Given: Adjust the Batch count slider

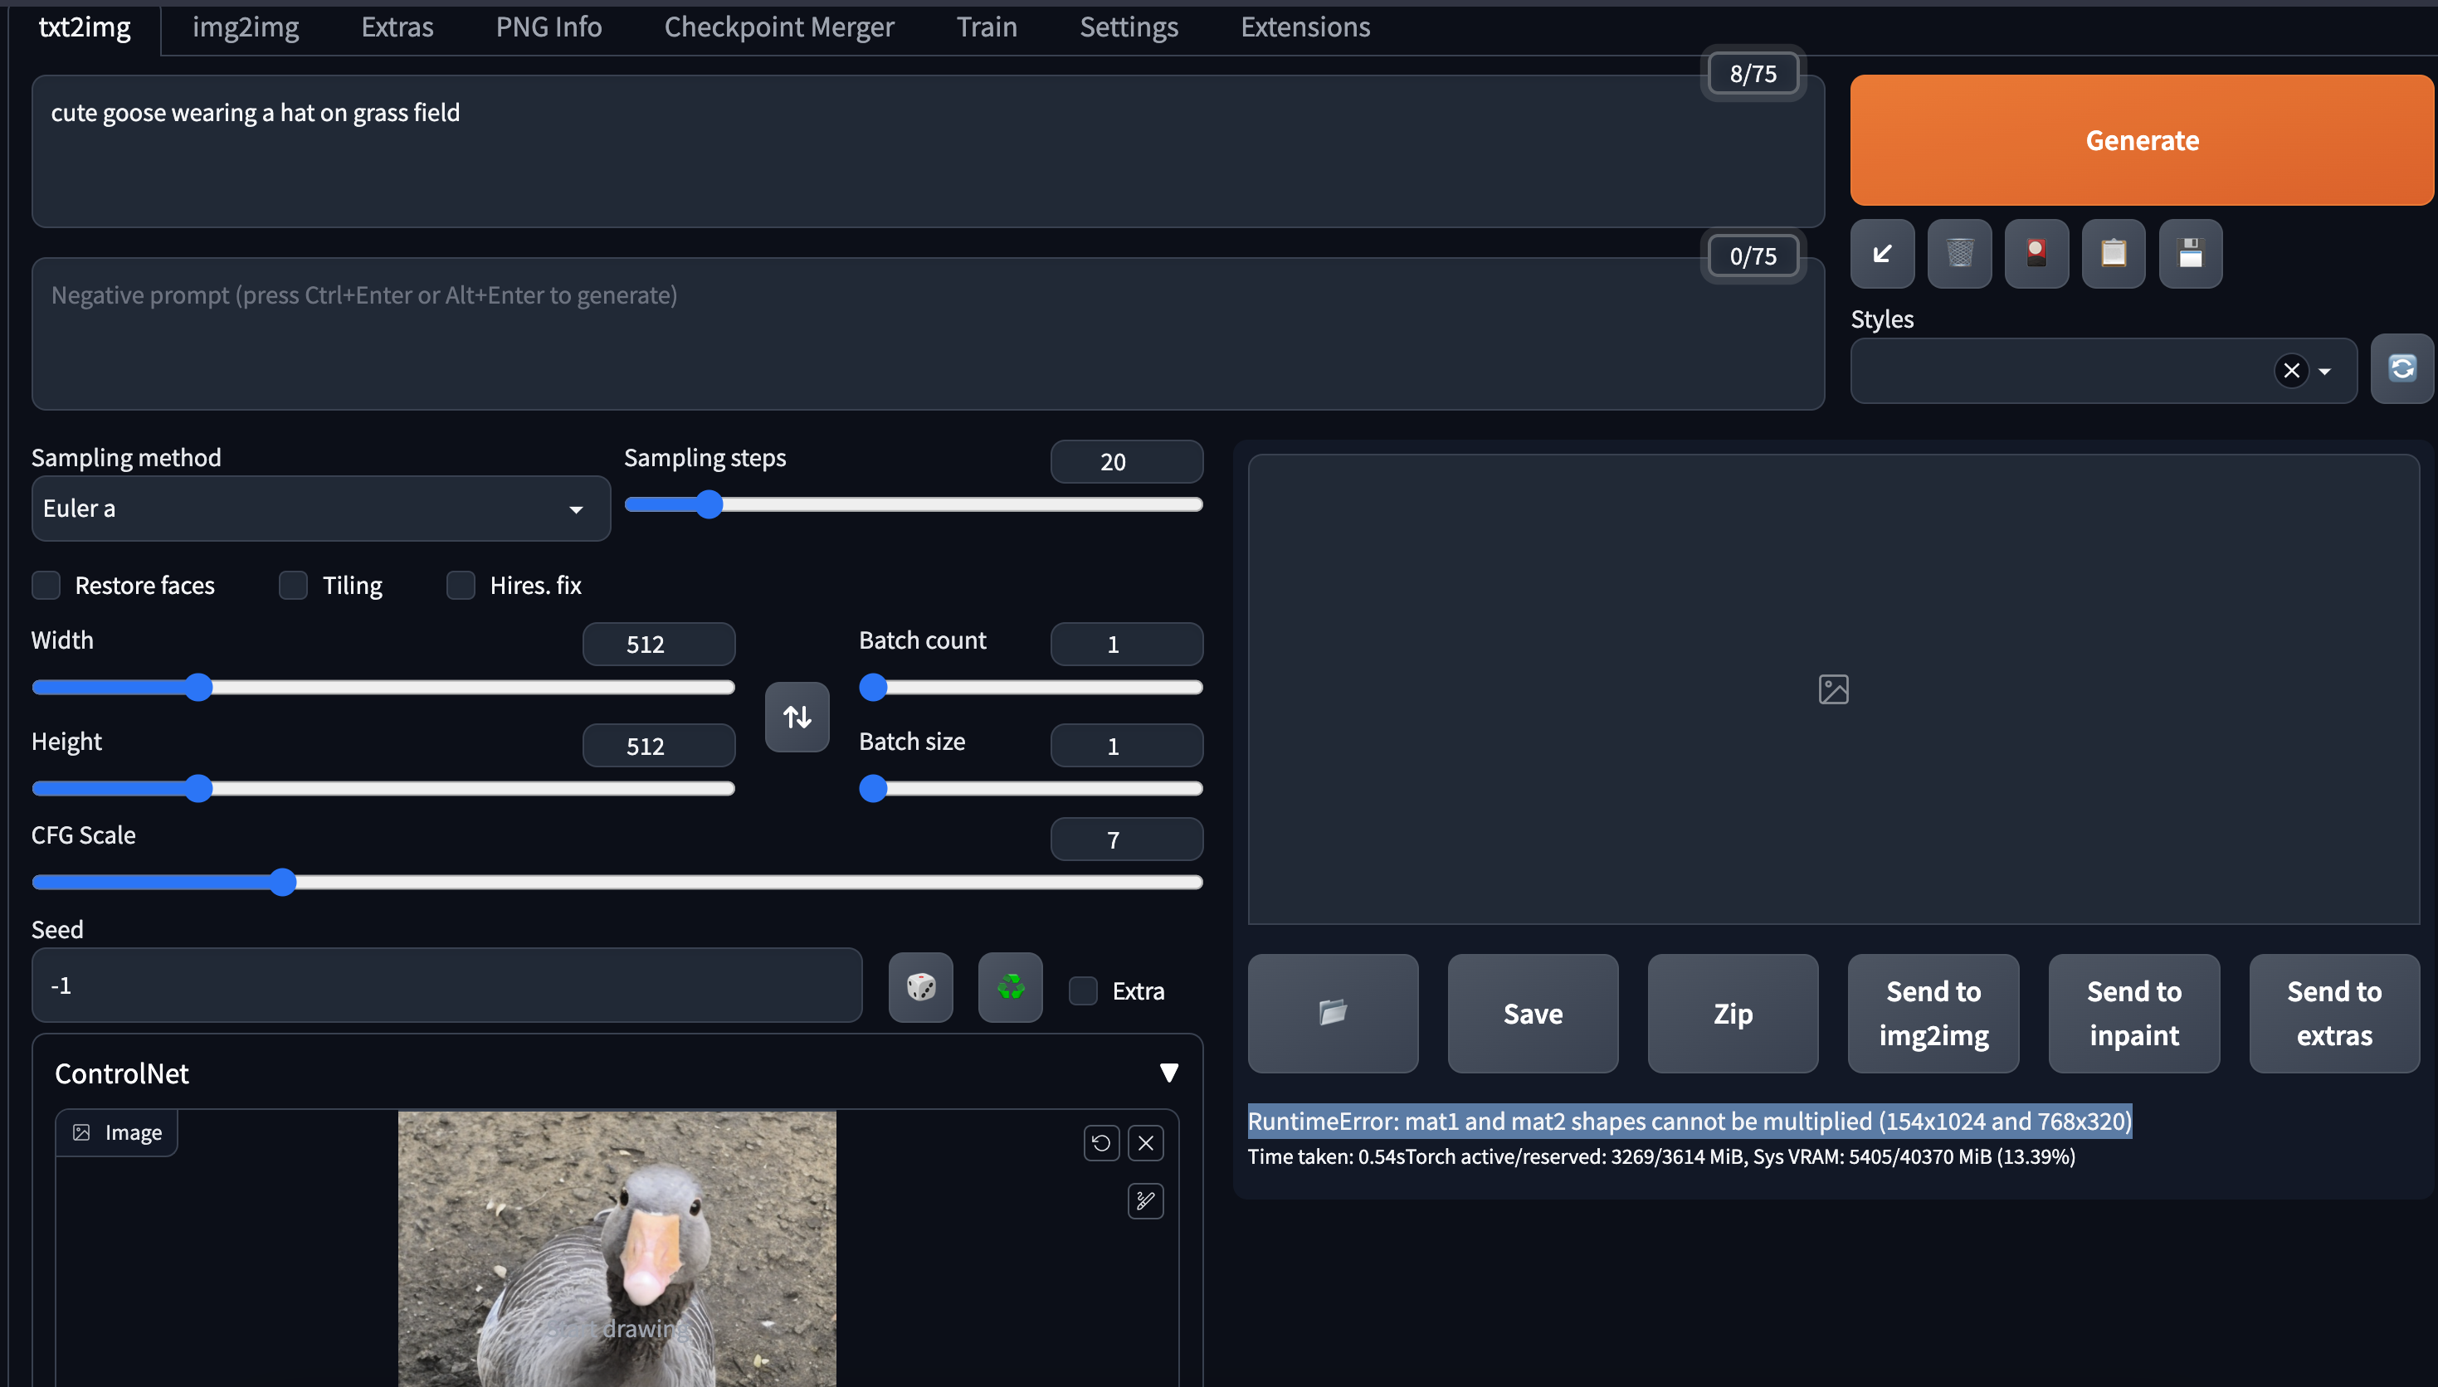Looking at the screenshot, I should [x=1031, y=687].
